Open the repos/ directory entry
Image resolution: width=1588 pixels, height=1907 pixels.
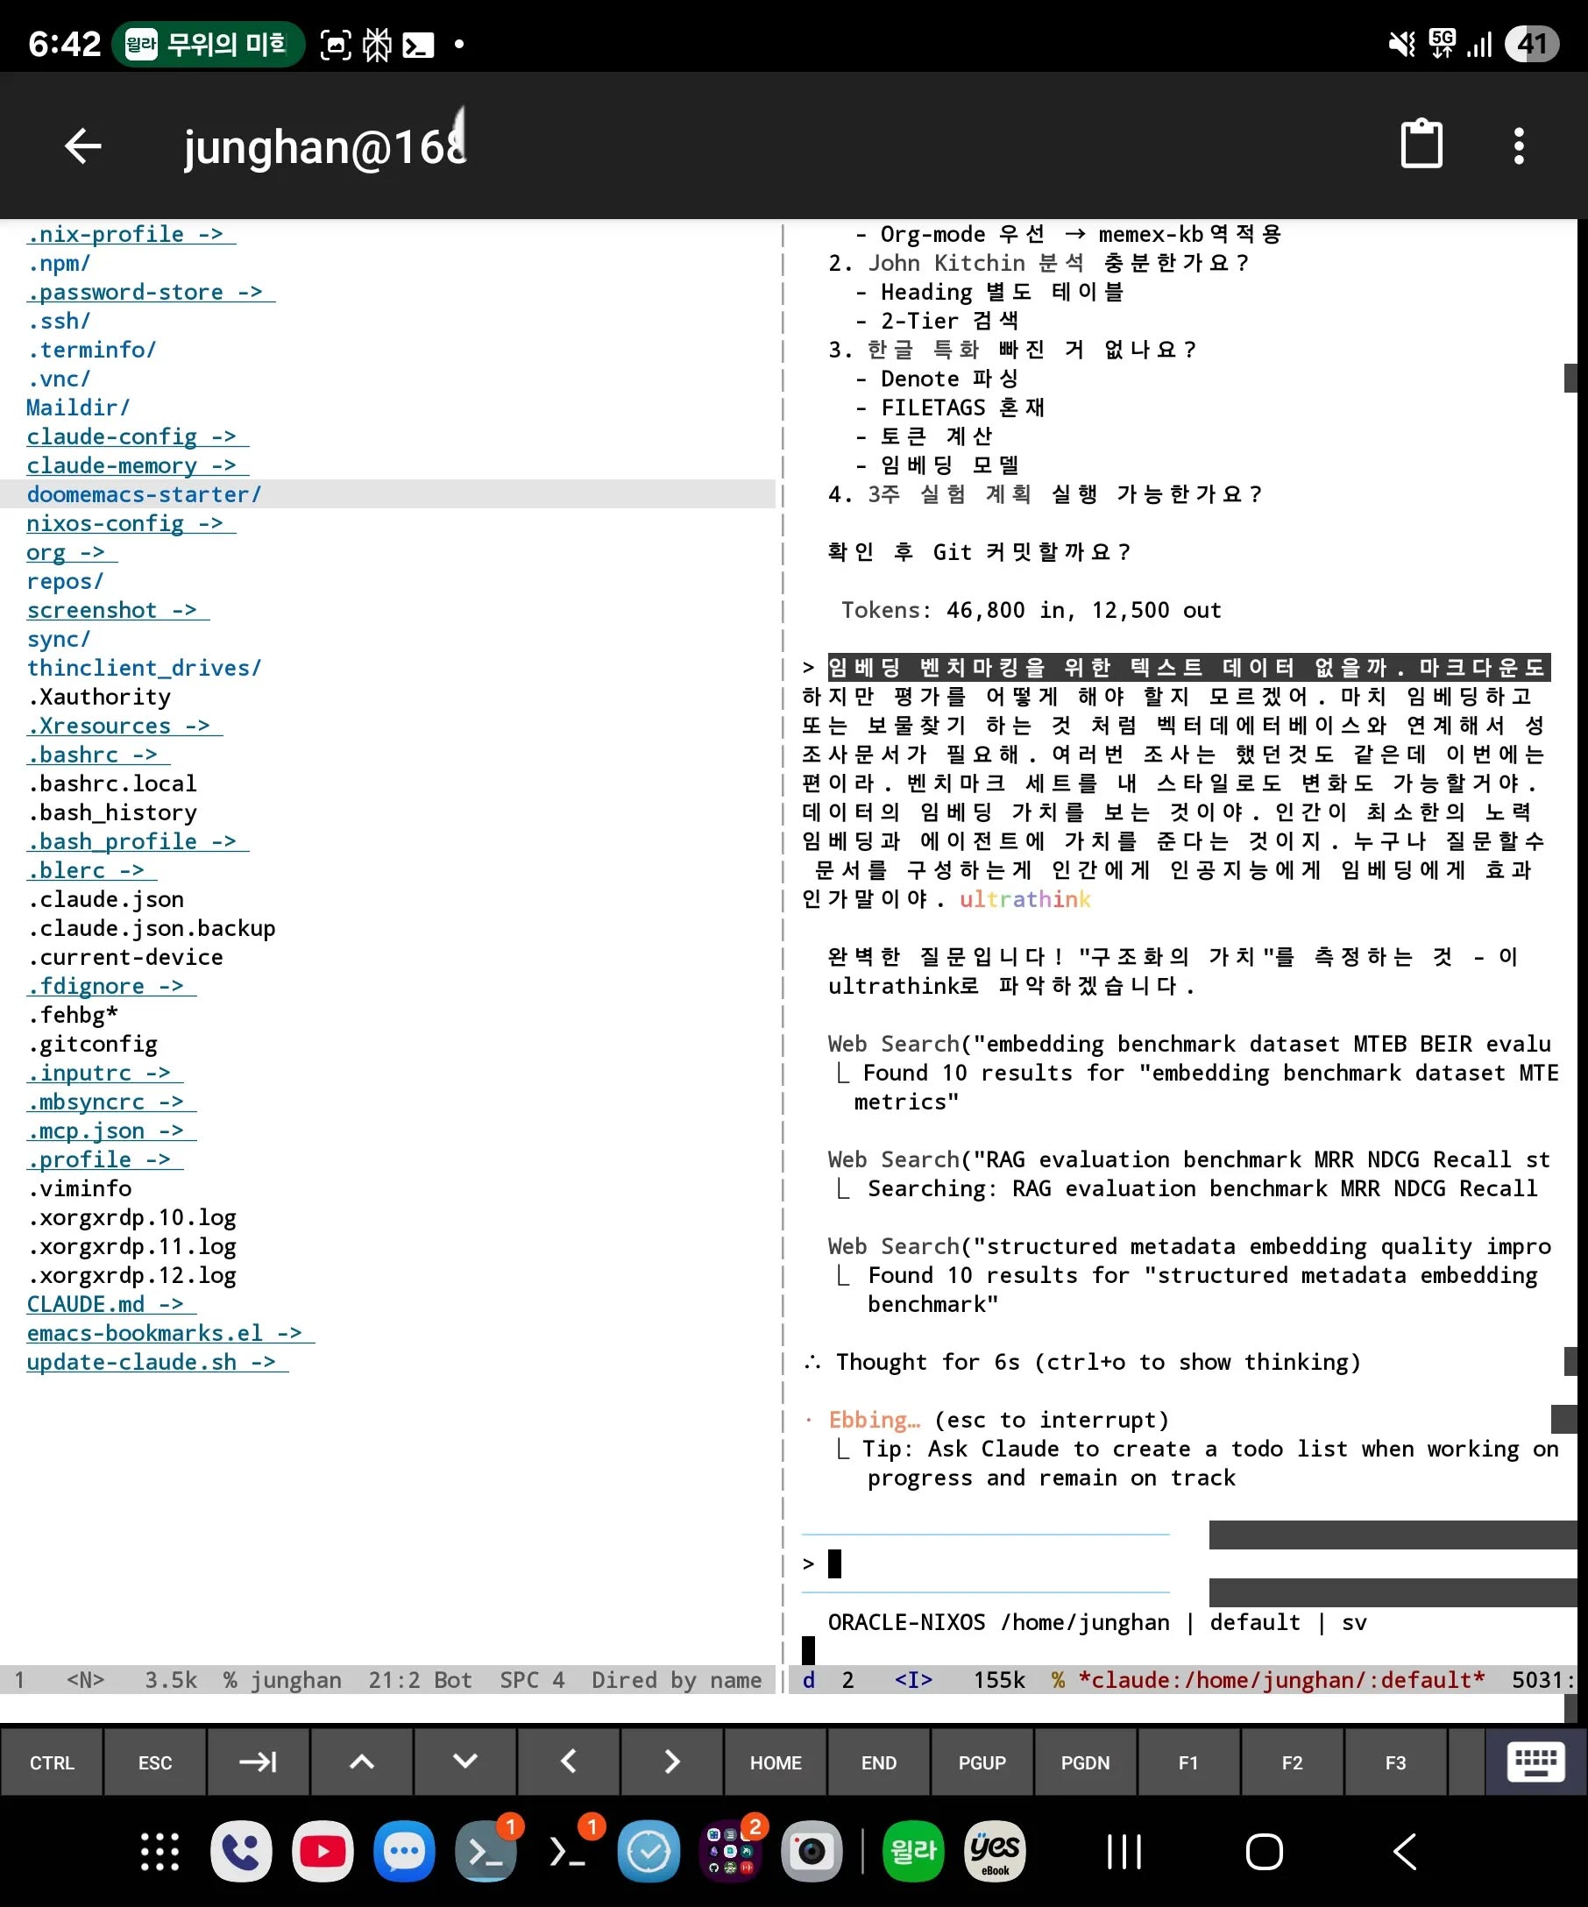click(66, 581)
